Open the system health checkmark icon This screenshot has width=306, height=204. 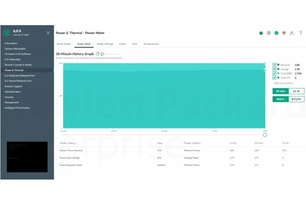(x=276, y=33)
